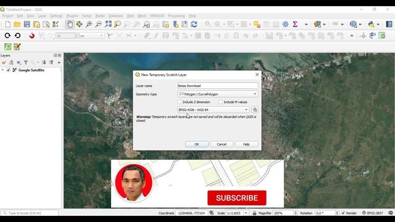The image size is (395, 222).
Task: Expand Layers panel toolbar overflow chevron
Action: (x=59, y=62)
